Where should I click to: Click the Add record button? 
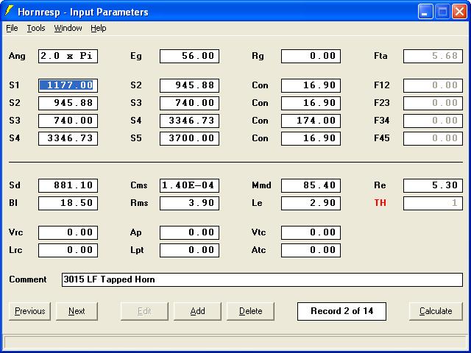point(197,311)
